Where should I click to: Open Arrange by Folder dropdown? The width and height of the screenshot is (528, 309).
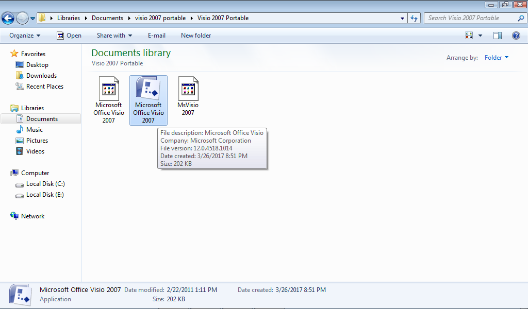497,58
